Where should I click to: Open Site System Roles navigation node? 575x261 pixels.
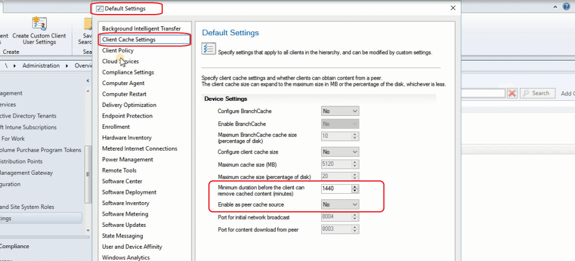tap(27, 207)
